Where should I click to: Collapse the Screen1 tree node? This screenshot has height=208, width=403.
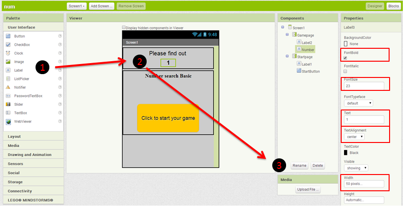coord(283,27)
